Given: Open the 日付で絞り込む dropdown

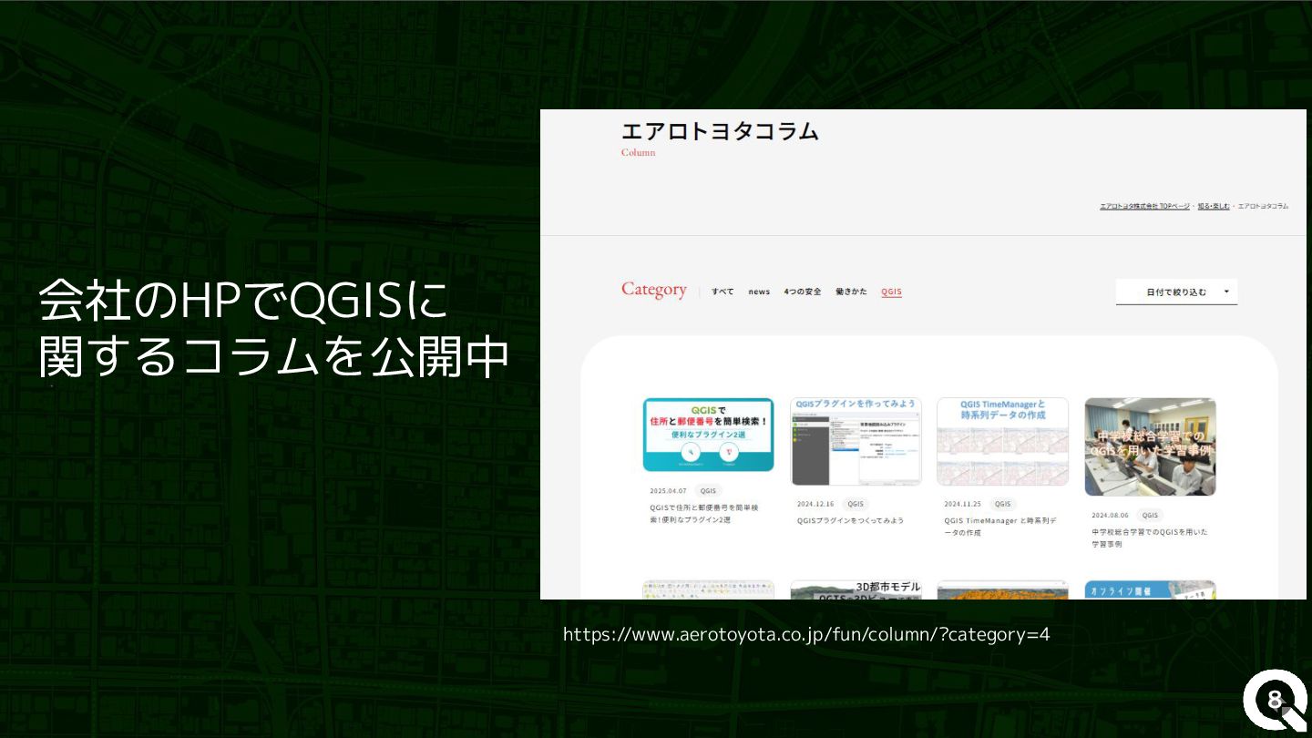Looking at the screenshot, I should pyautogui.click(x=1176, y=292).
